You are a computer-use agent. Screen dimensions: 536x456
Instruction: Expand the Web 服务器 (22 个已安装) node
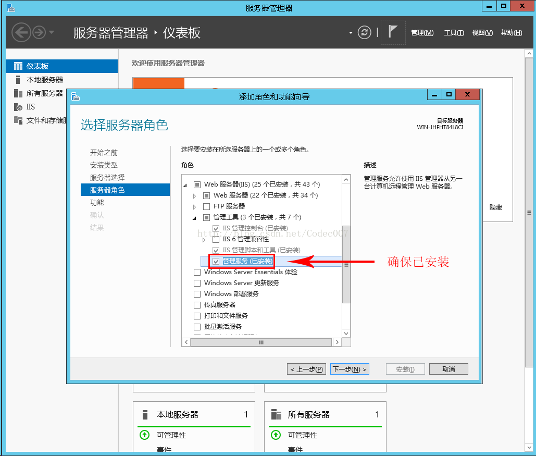(x=194, y=196)
